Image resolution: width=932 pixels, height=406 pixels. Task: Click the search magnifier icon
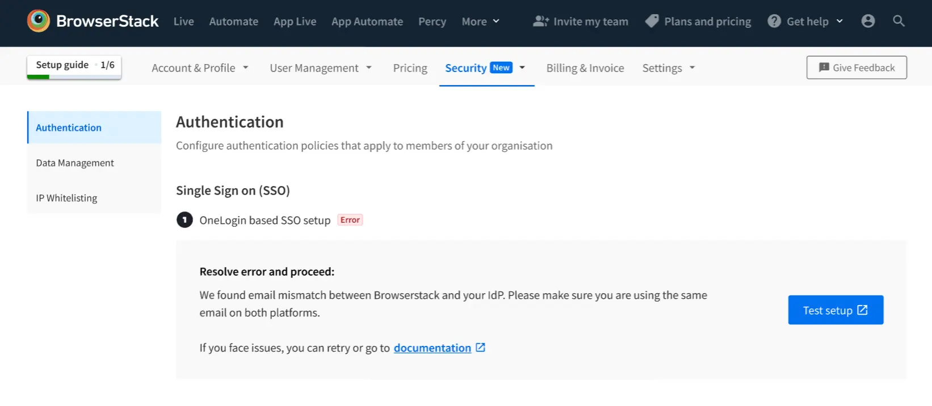(x=899, y=21)
